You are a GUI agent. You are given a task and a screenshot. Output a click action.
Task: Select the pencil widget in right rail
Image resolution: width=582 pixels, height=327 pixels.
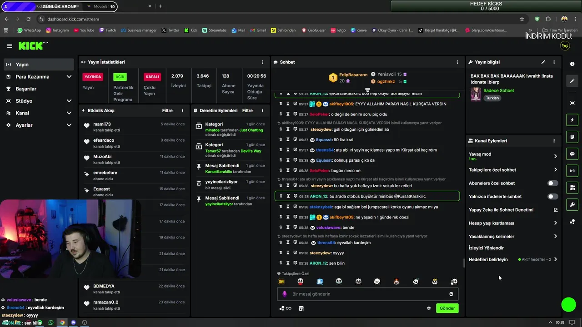[x=572, y=81]
